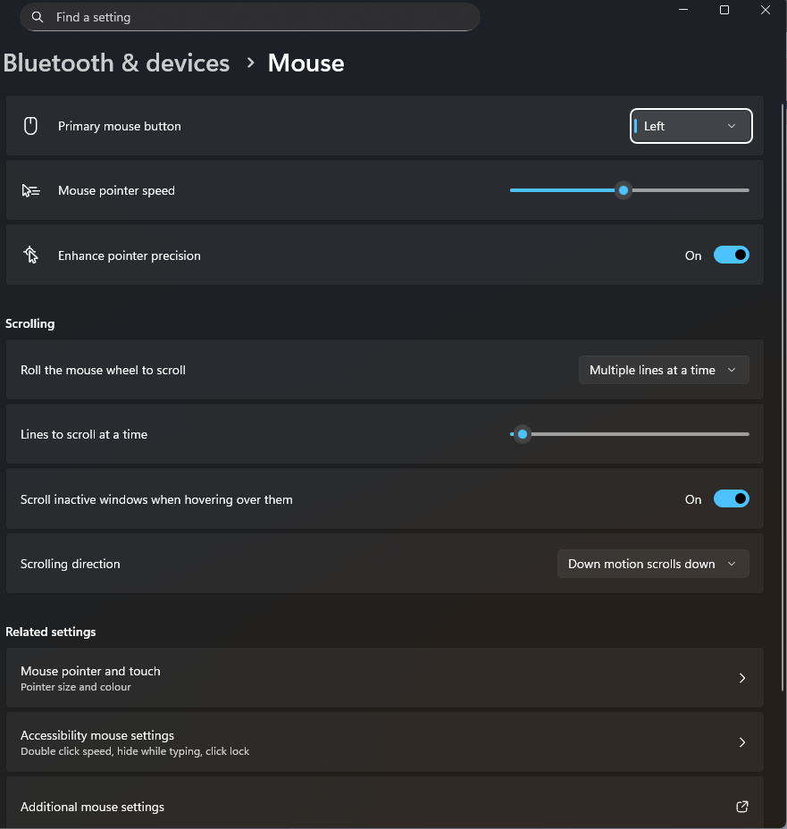787x829 pixels.
Task: Disable Scroll inactive windows toggle
Action: 731,499
